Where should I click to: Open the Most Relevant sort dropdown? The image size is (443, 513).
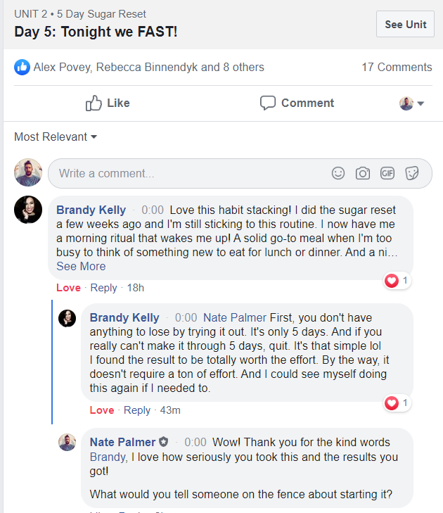(x=56, y=137)
